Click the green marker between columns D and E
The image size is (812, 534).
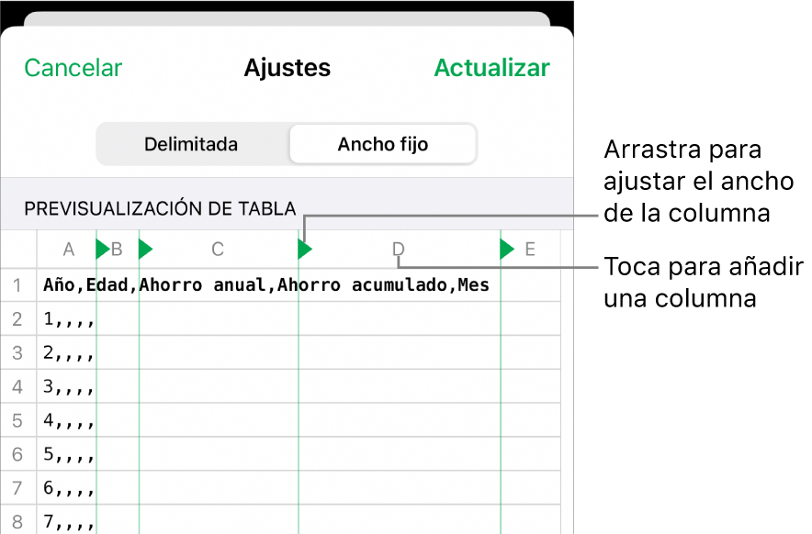(x=507, y=250)
